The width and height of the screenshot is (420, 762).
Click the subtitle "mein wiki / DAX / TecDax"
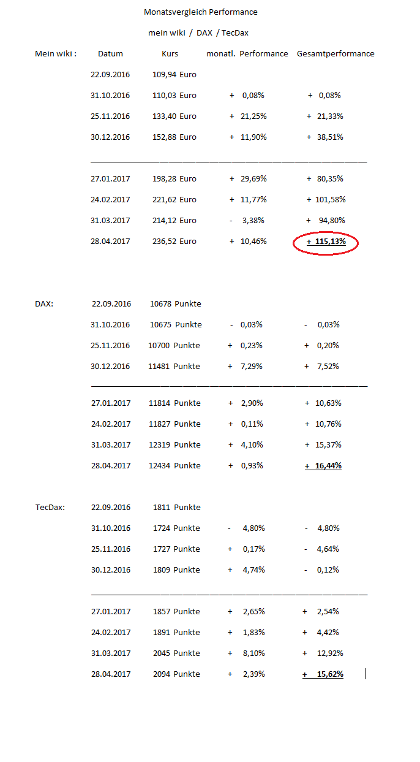198,33
